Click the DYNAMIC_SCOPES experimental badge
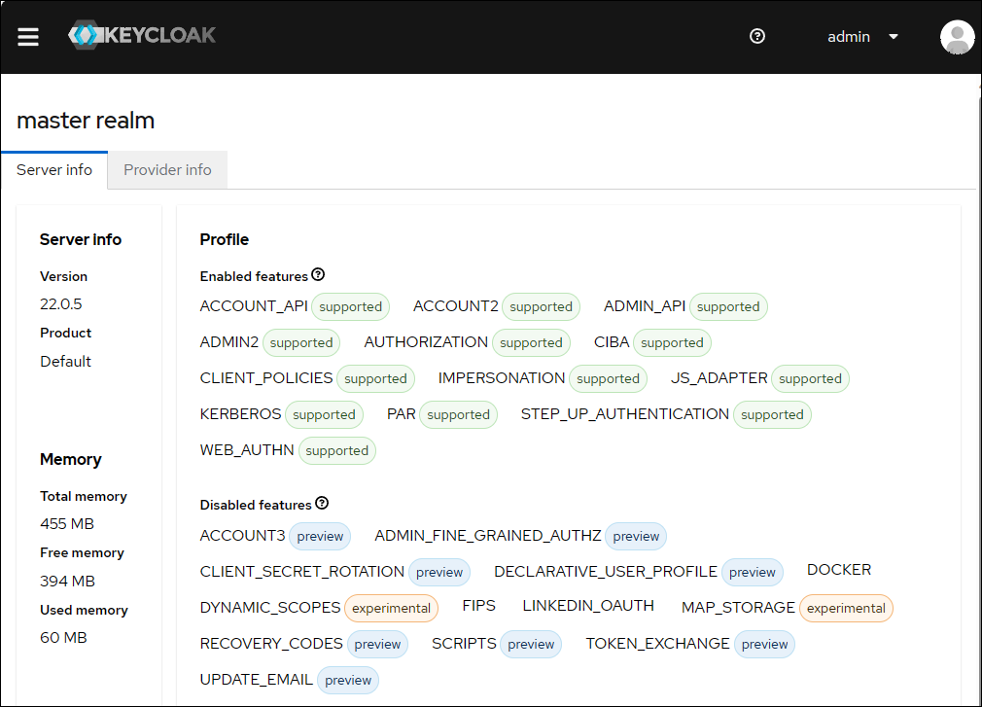 [391, 609]
